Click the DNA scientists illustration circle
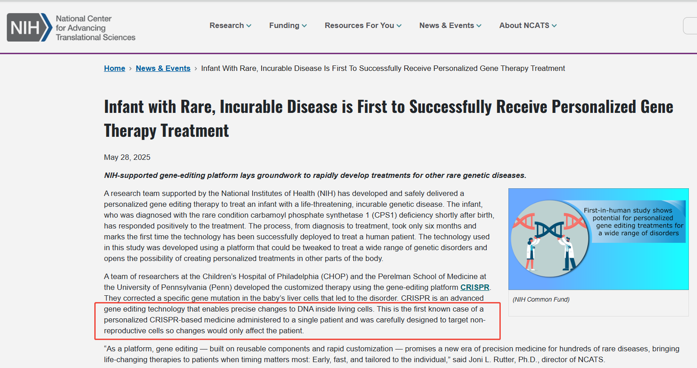 pyautogui.click(x=550, y=238)
